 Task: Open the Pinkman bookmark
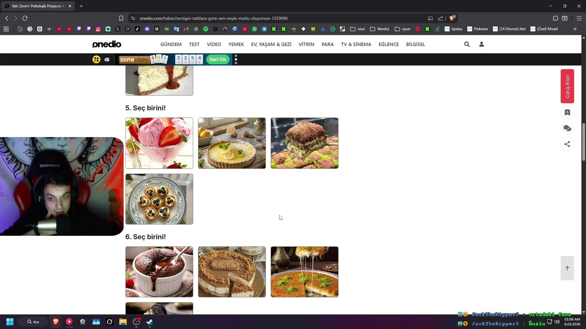(x=477, y=29)
